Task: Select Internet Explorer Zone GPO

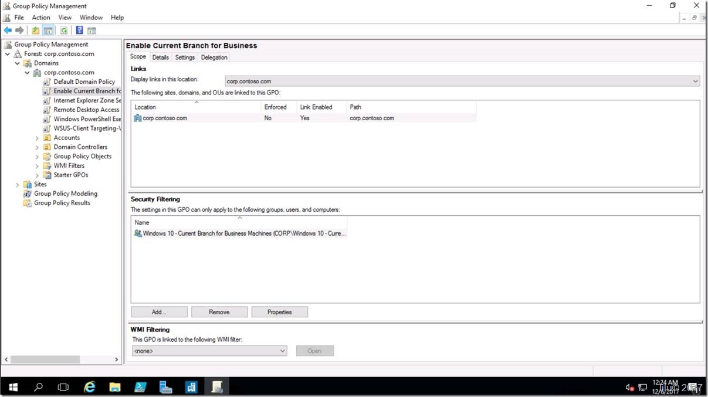Action: pyautogui.click(x=87, y=100)
